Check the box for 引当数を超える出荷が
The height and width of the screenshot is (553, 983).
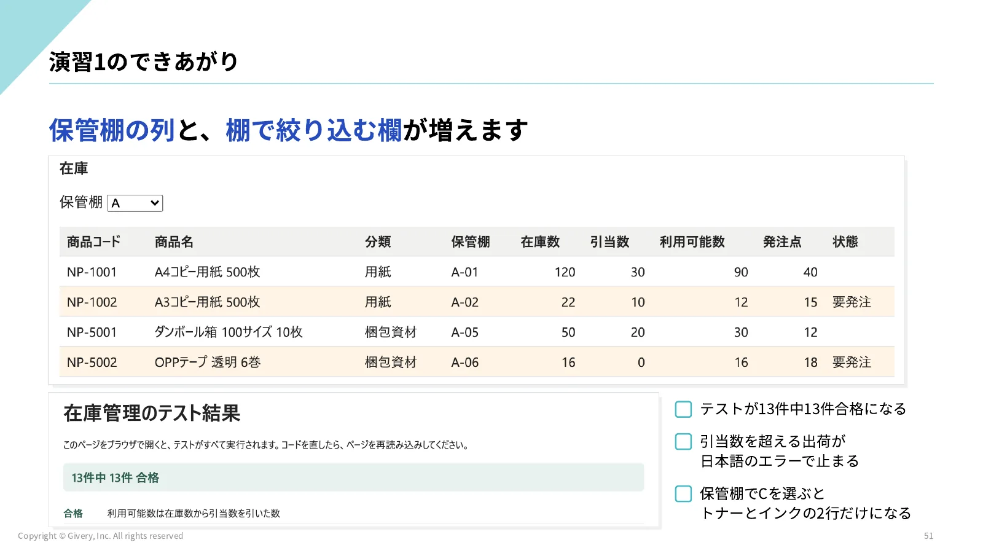click(683, 442)
